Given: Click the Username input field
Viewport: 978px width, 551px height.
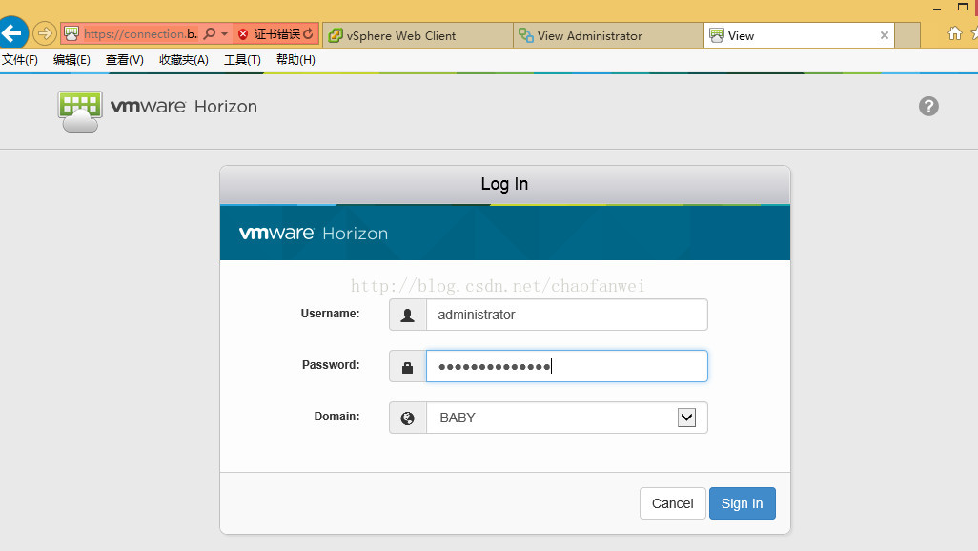Looking at the screenshot, I should (566, 315).
